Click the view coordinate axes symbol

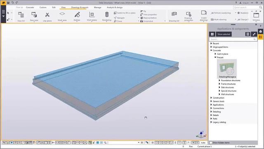click(201, 135)
